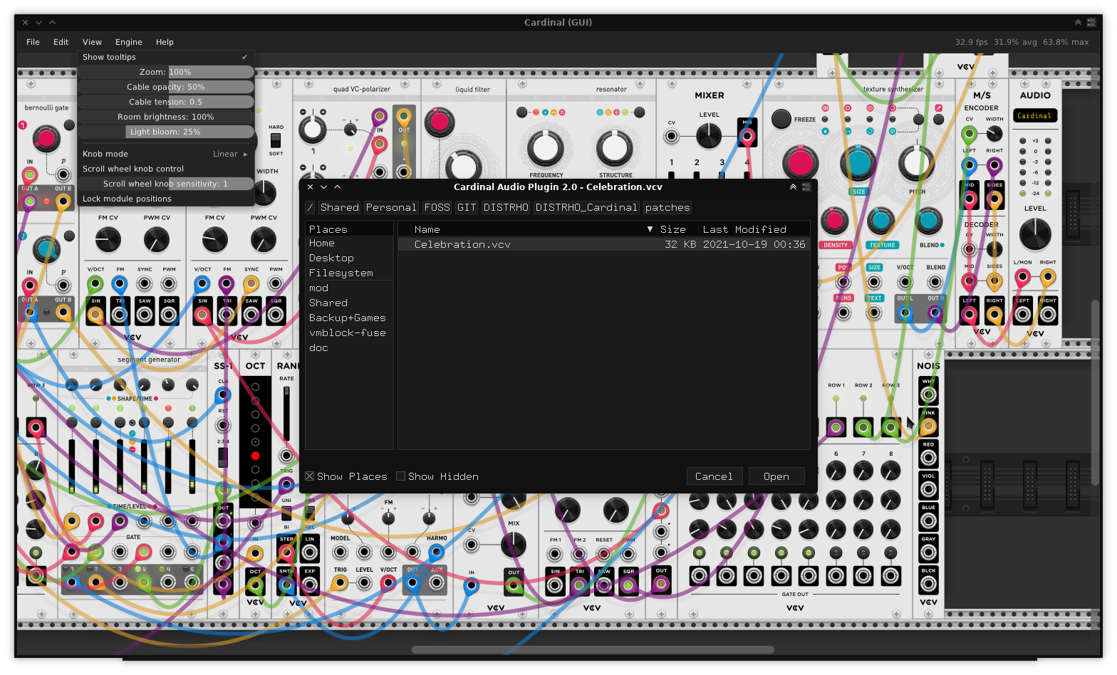This screenshot has width=1117, height=675.
Task: Expand Knob mode Linear submenu
Action: (165, 154)
